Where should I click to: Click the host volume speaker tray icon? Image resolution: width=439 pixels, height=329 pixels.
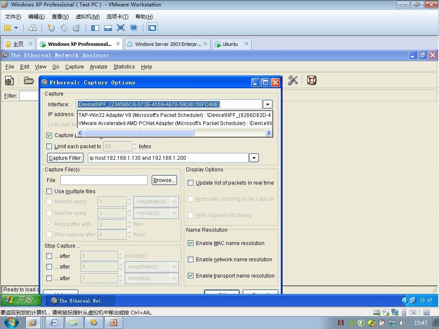point(402,323)
